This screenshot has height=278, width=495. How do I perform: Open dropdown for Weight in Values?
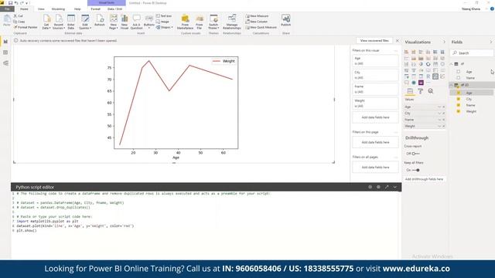click(x=439, y=126)
